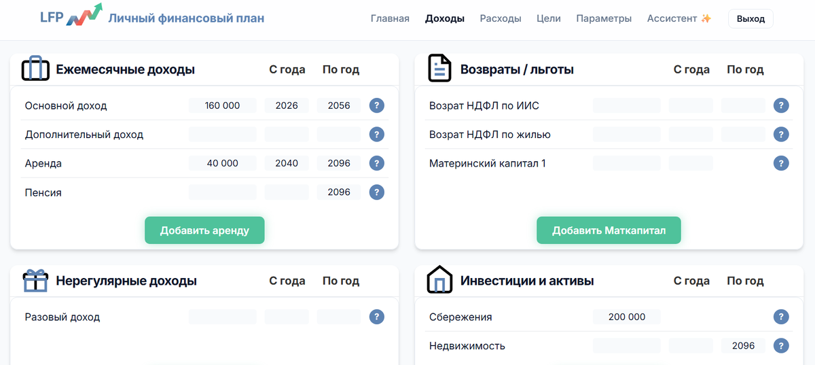This screenshot has height=365, width=815.
Task: Click the Пенсия start year field
Action: (x=287, y=192)
